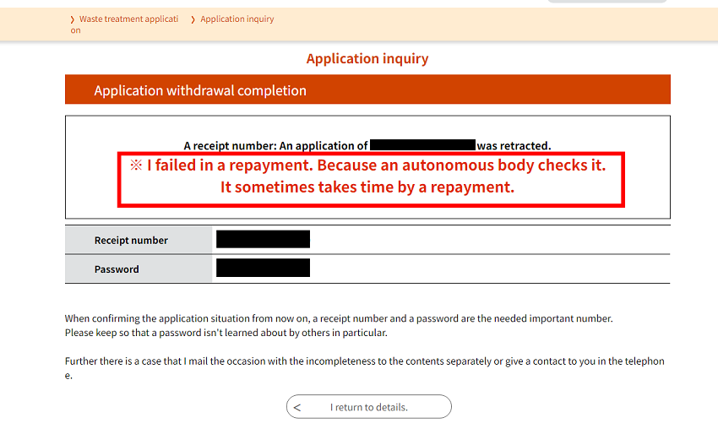Click the paragraph about keeping password private
This screenshot has height=445, width=718.
click(x=339, y=325)
